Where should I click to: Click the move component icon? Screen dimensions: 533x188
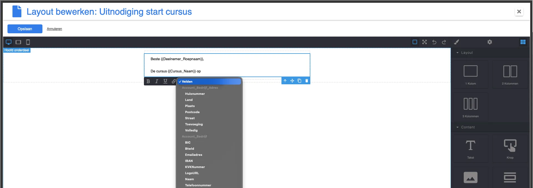tap(292, 81)
